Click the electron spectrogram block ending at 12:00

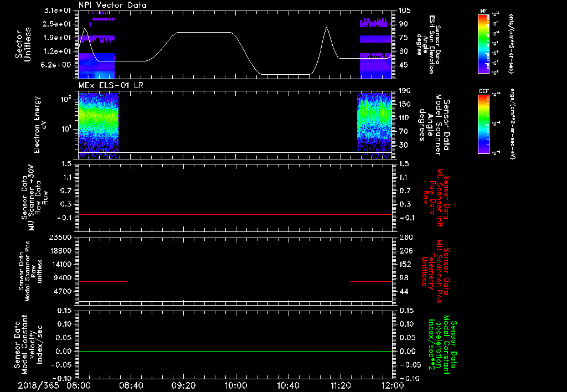click(374, 126)
